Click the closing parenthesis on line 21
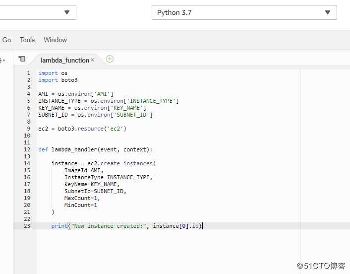The width and height of the screenshot is (350, 274). tap(53, 212)
